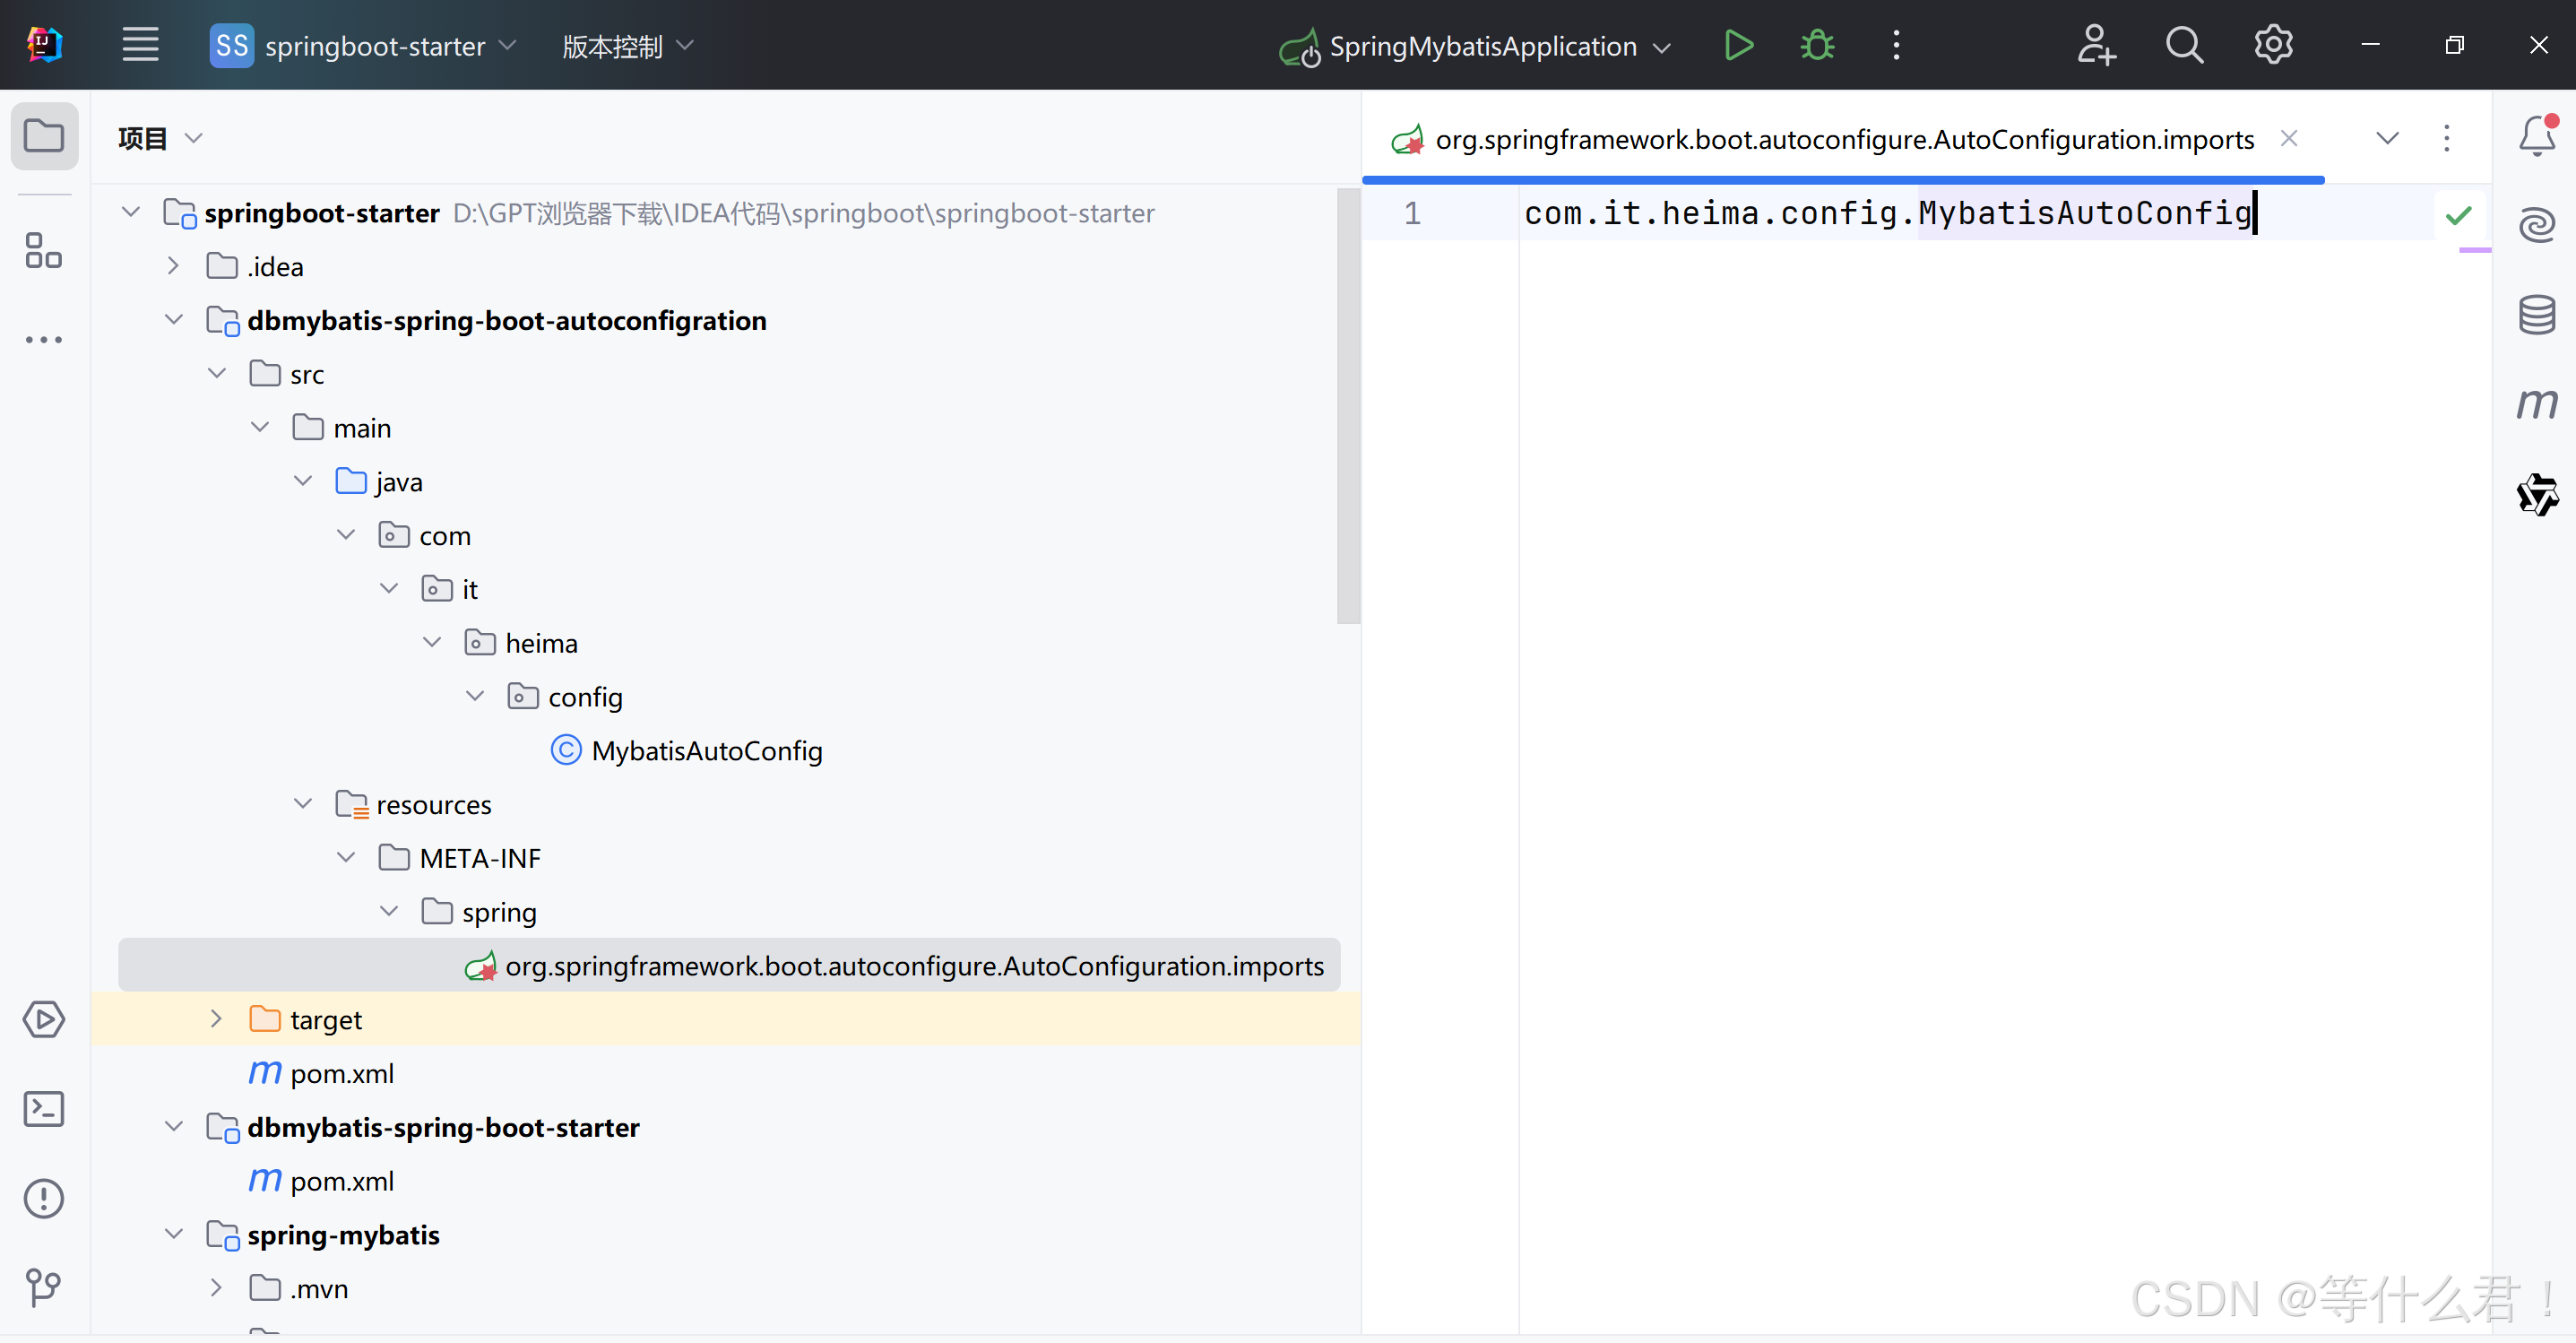The width and height of the screenshot is (2576, 1343).
Task: Open the Git version control tool window
Action: click(x=44, y=1287)
